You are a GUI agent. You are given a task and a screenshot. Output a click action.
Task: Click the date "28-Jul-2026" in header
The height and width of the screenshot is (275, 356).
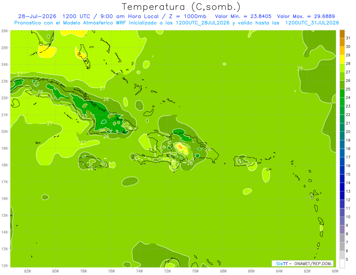(x=38, y=16)
